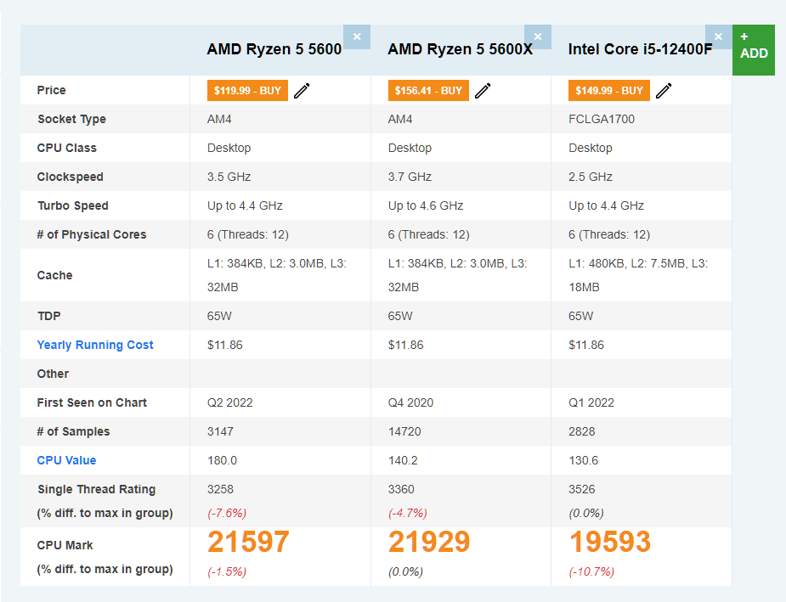Click the Q4 2020 first seen value
786x602 pixels.
pos(410,402)
